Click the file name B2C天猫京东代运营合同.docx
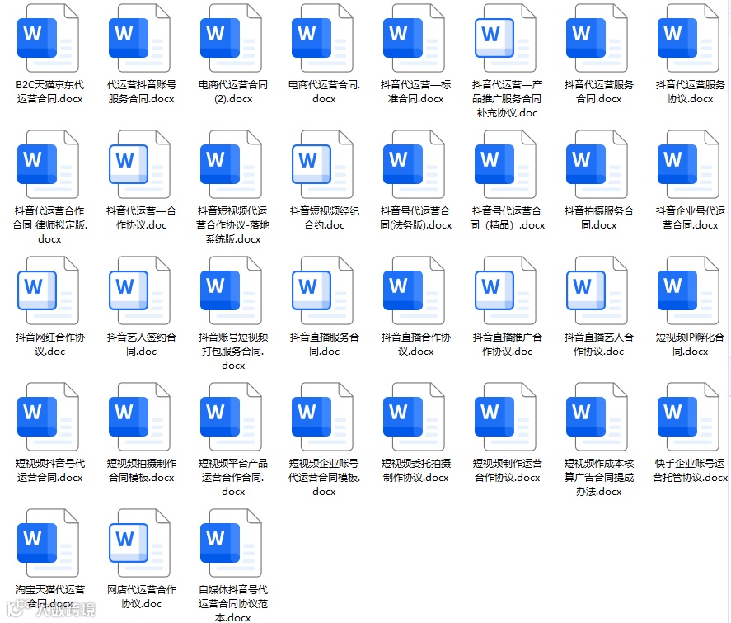Viewport: 731px width, 623px height. (x=50, y=92)
